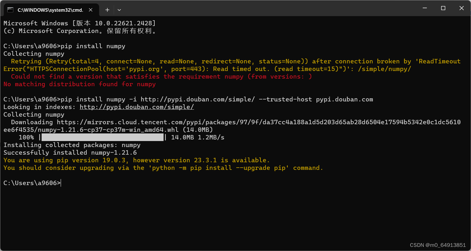The width and height of the screenshot is (471, 251).
Task: Click the yellow pip upgrade warning line
Action: pos(136,160)
